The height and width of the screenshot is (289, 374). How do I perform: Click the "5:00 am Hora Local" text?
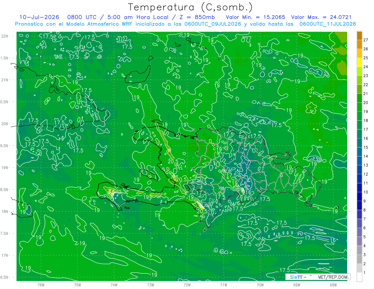(x=138, y=17)
